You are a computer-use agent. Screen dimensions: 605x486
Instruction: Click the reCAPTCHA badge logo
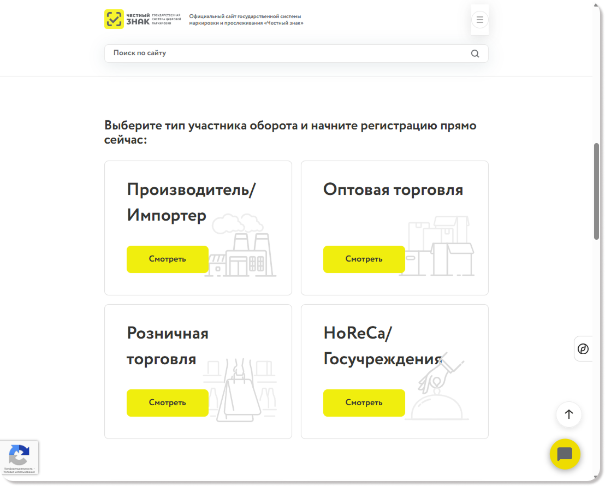[19, 455]
